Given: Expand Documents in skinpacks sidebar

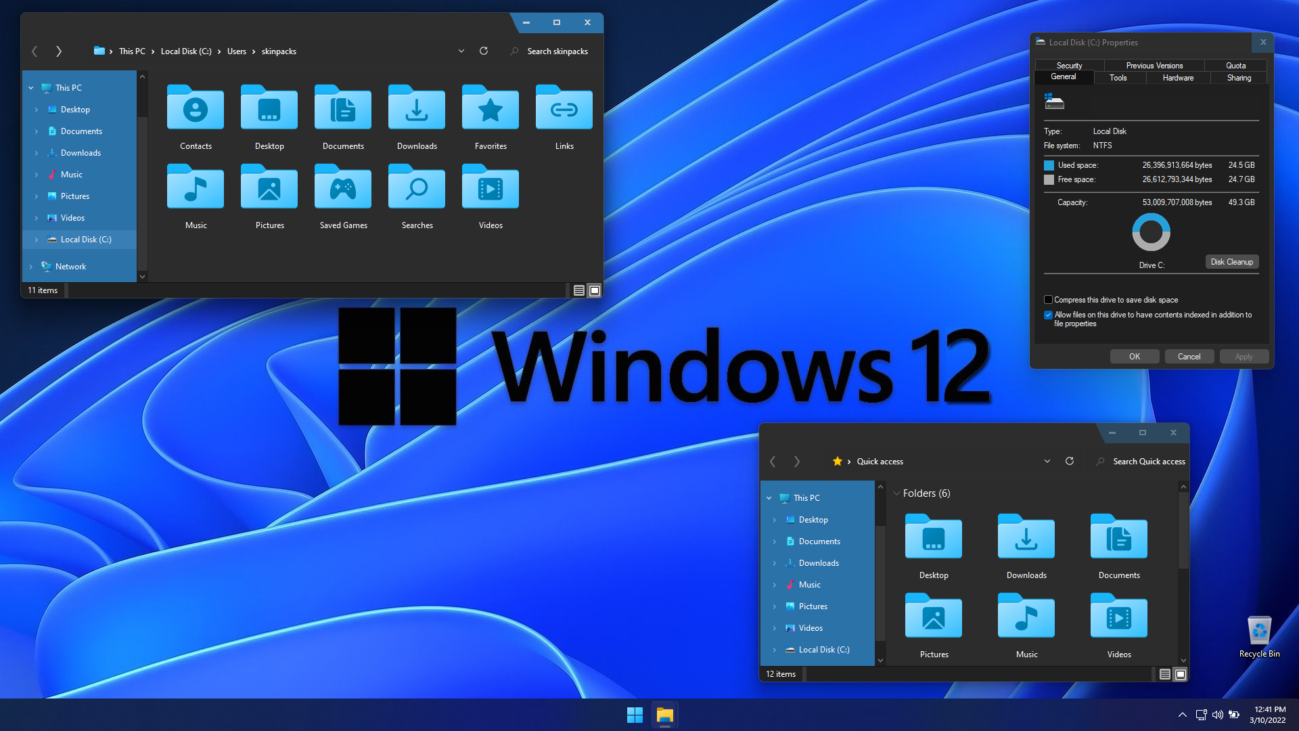Looking at the screenshot, I should pos(37,131).
